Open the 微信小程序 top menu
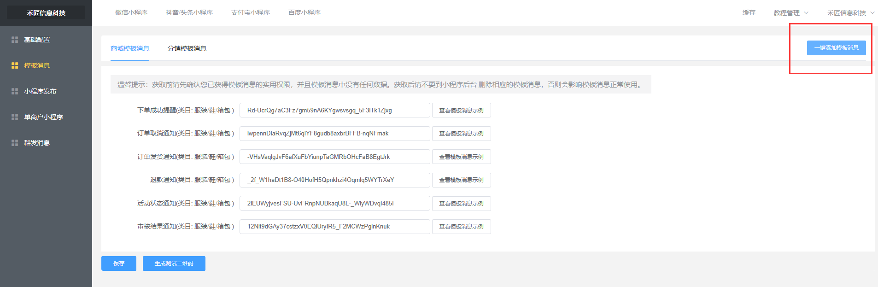The width and height of the screenshot is (878, 287). click(131, 12)
